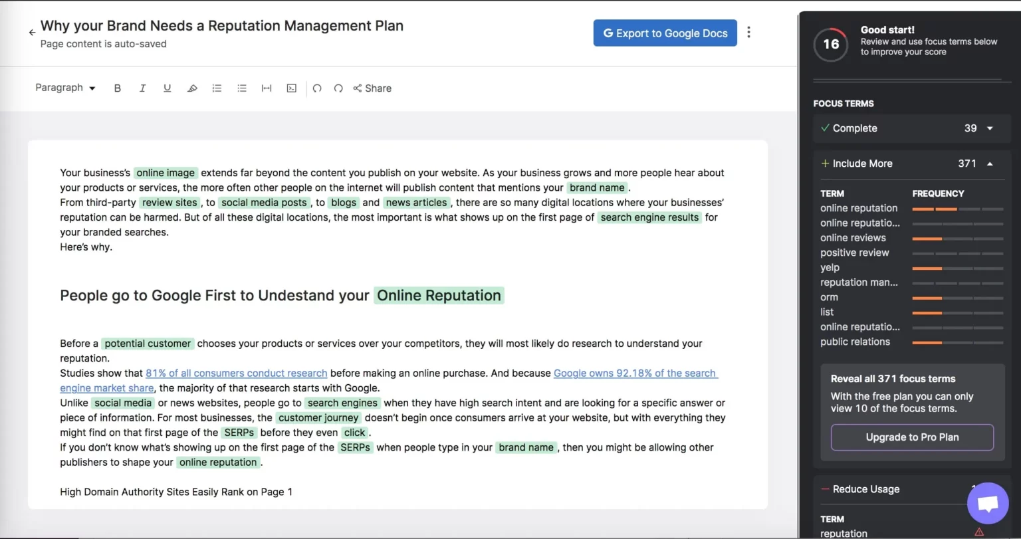Undo the last edit
Viewport: 1021px width, 539px height.
point(317,88)
